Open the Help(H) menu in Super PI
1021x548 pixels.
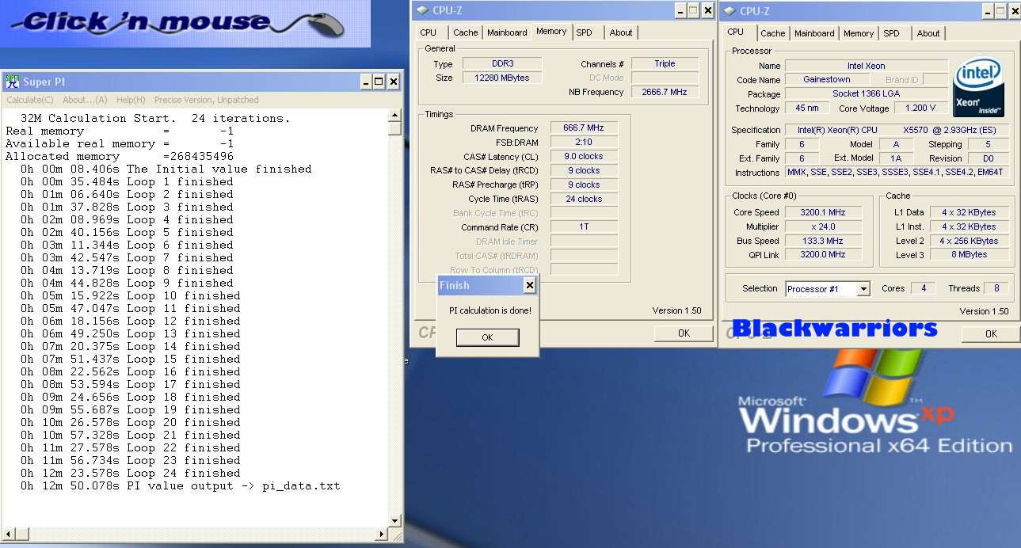click(x=131, y=100)
